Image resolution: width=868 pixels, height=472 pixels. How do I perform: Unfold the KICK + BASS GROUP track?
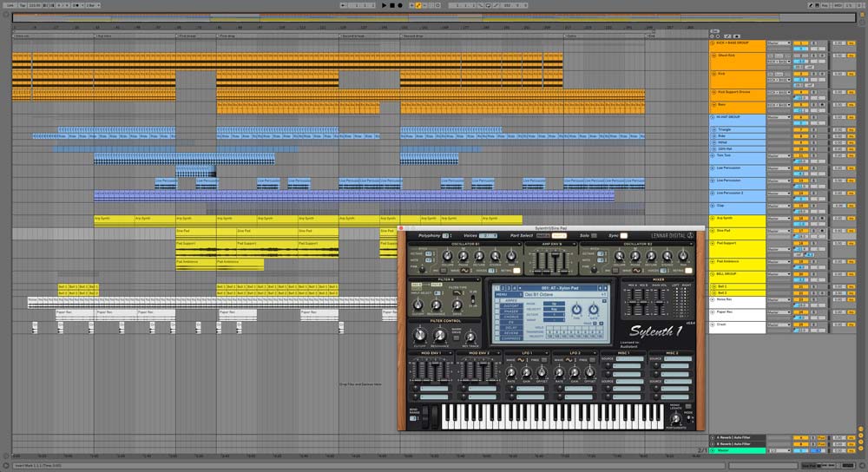click(x=712, y=43)
